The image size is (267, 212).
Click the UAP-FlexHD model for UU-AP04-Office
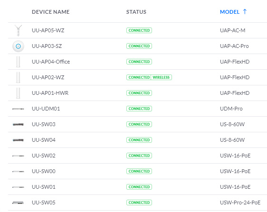pyautogui.click(x=235, y=62)
